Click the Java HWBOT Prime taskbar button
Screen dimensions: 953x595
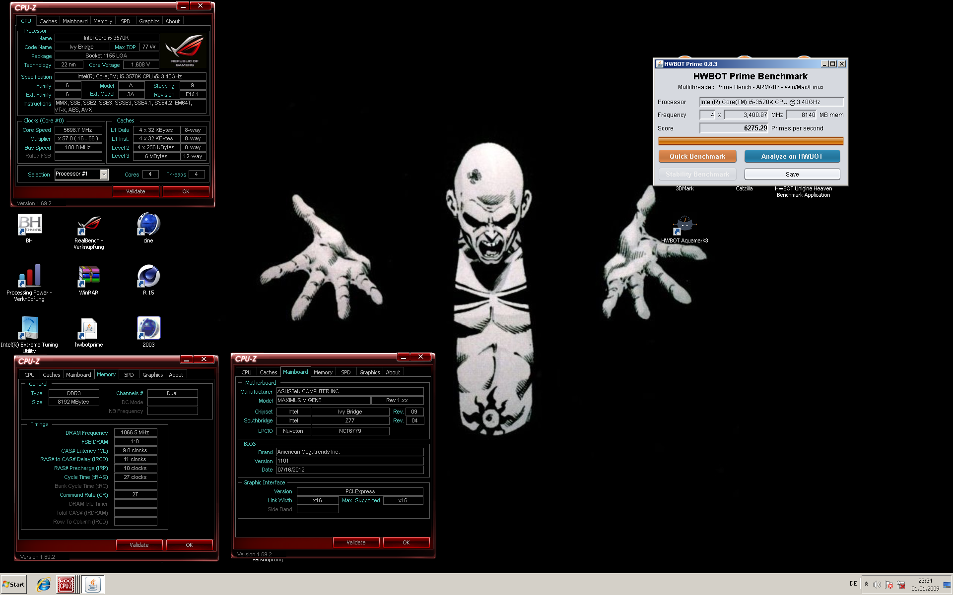(93, 585)
